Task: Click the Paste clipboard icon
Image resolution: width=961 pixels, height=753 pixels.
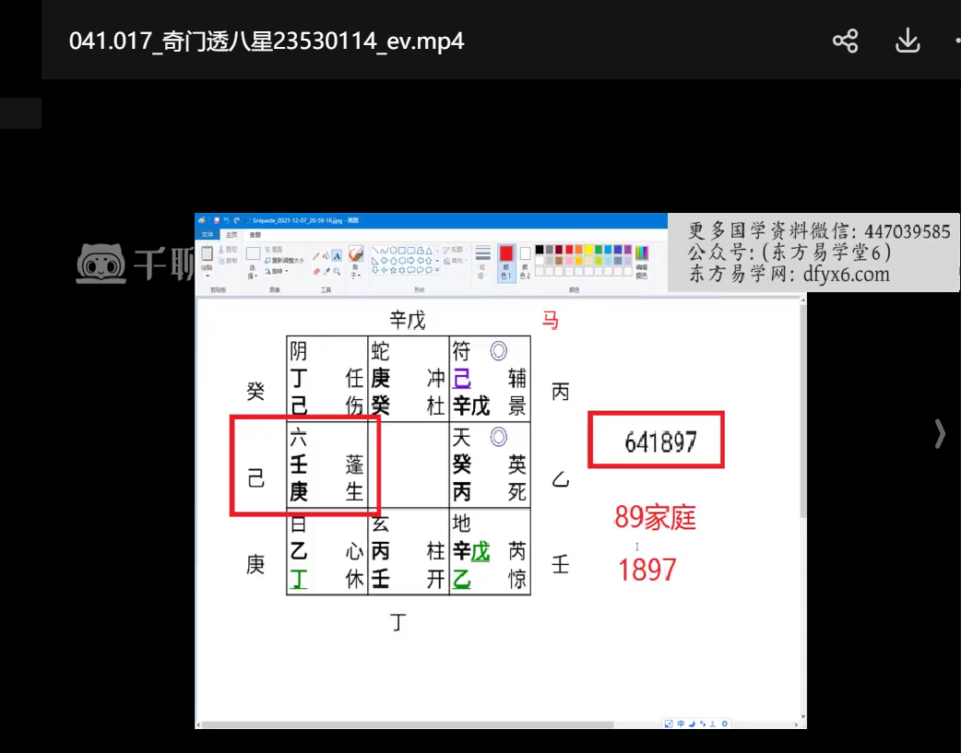Action: (x=208, y=254)
